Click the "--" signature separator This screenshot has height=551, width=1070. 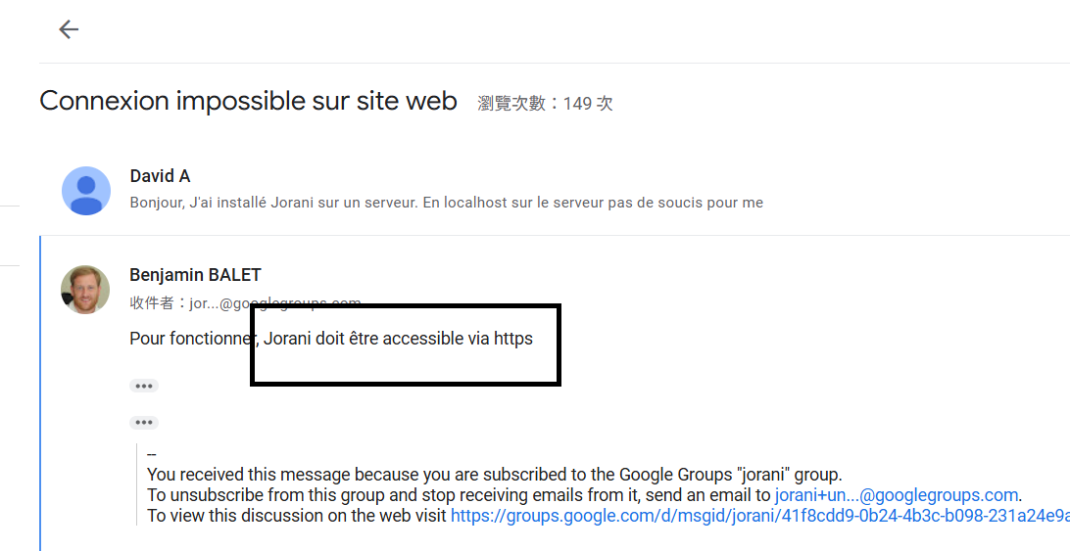click(x=152, y=455)
